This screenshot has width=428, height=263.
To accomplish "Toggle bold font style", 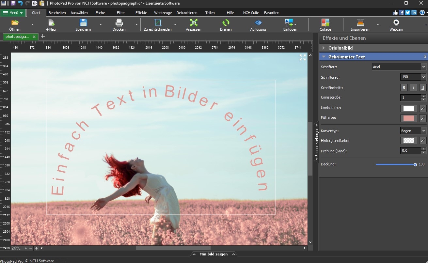I will click(404, 87).
